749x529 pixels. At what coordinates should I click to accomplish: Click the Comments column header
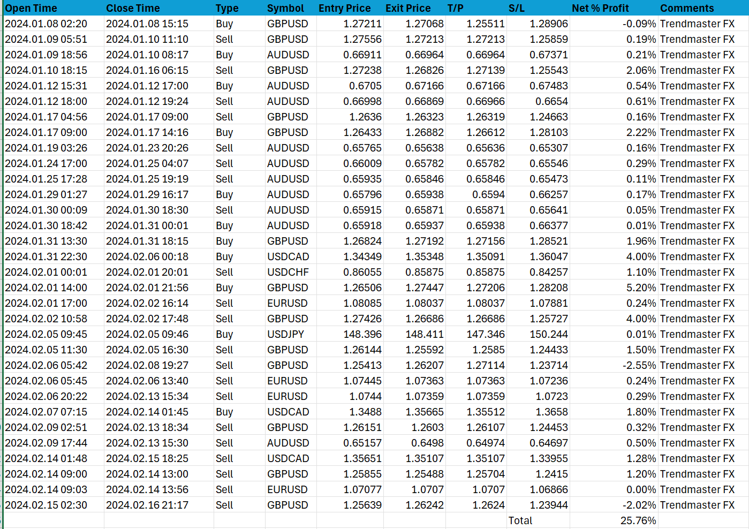[x=703, y=8]
